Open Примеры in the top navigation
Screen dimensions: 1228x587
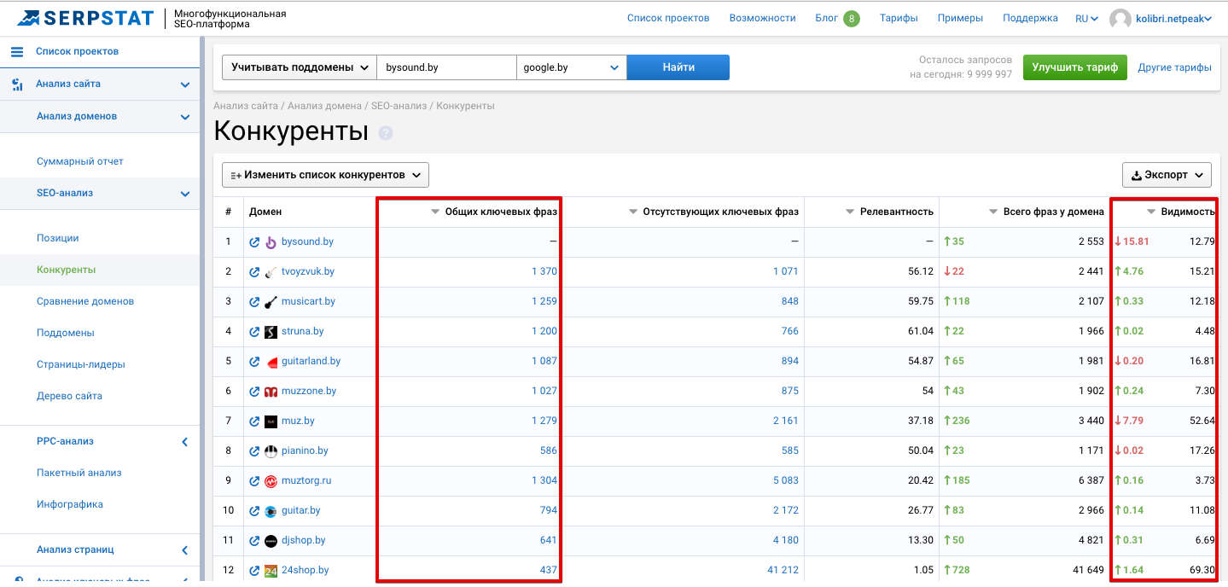click(x=960, y=19)
